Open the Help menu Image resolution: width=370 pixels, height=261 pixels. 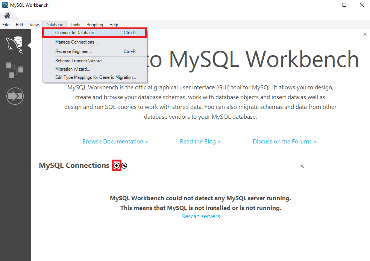114,25
